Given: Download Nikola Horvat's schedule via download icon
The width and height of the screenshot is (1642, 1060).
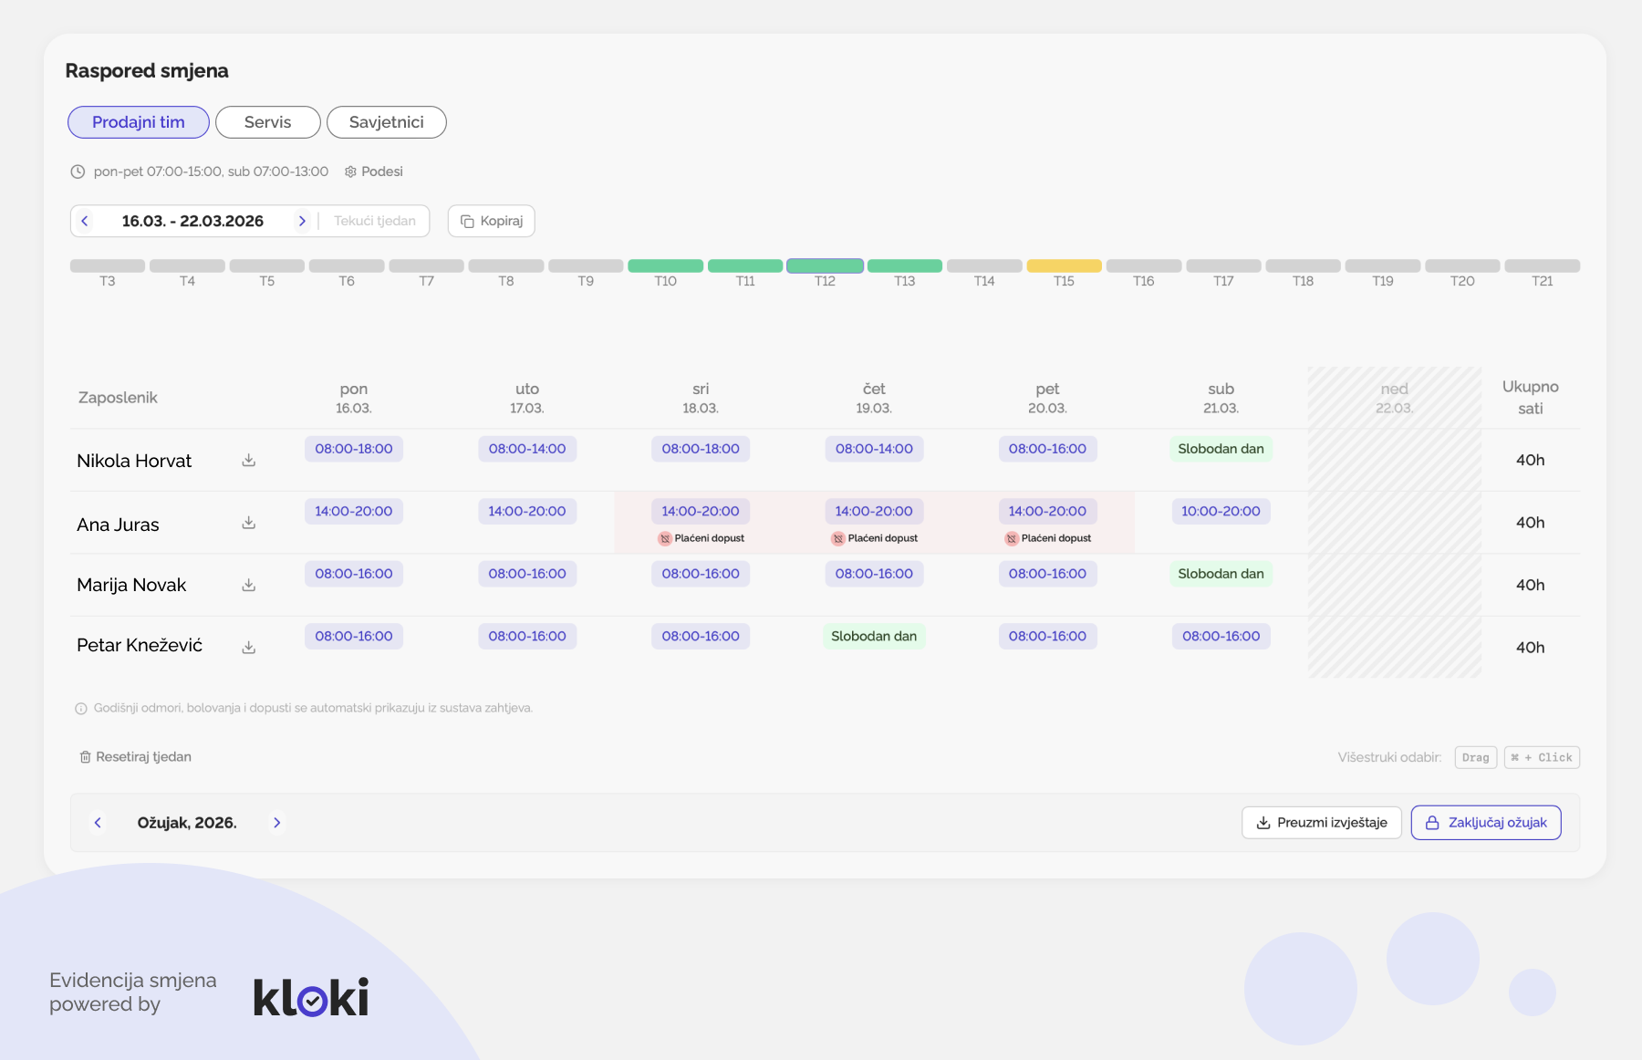Looking at the screenshot, I should (x=248, y=461).
